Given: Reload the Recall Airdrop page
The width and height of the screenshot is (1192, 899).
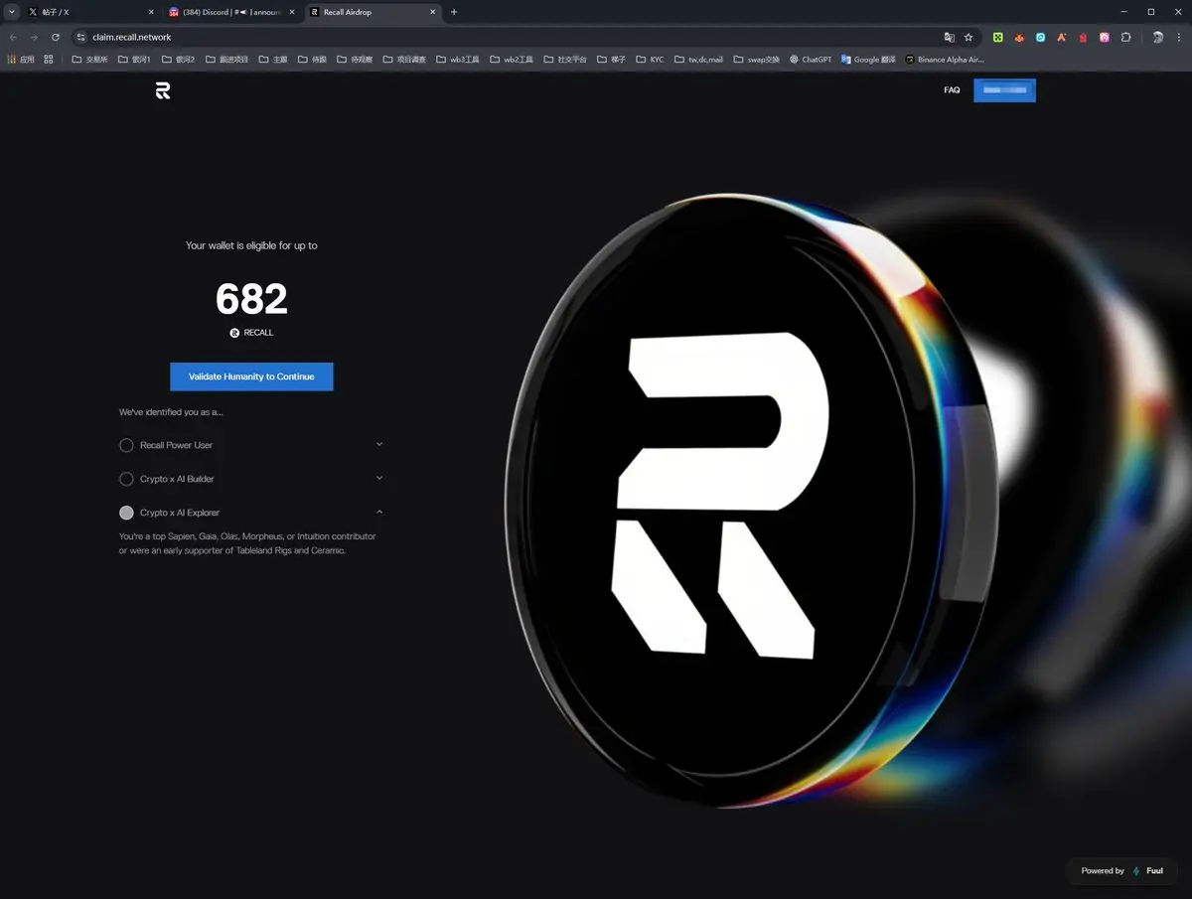Looking at the screenshot, I should click(x=56, y=37).
